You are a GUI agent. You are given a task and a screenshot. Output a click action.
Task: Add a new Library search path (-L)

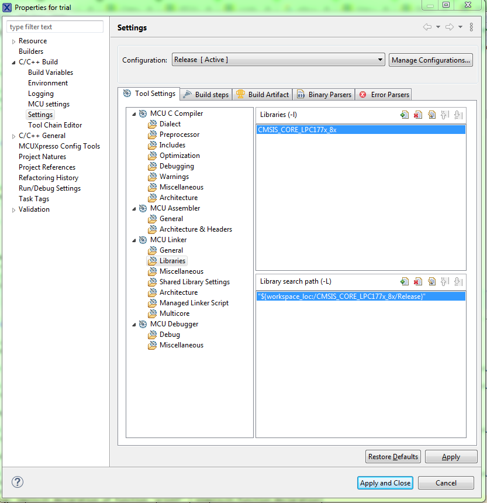coord(405,281)
